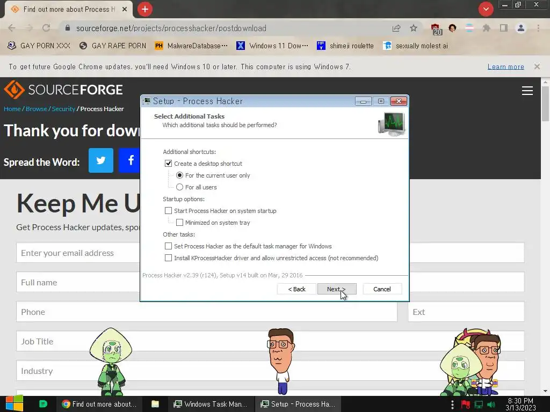Viewport: 550px width, 412px height.
Task: Uncheck 'Create a desktop shortcut'
Action: 168,164
